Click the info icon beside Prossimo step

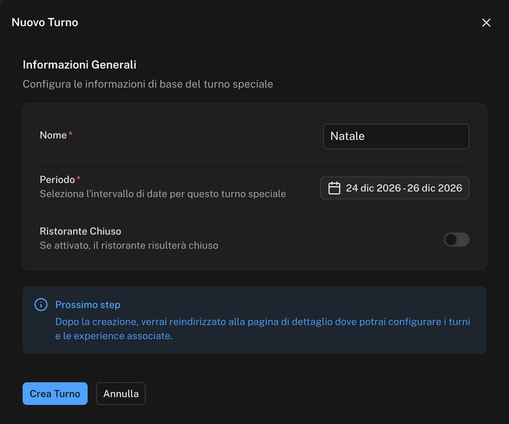[41, 305]
